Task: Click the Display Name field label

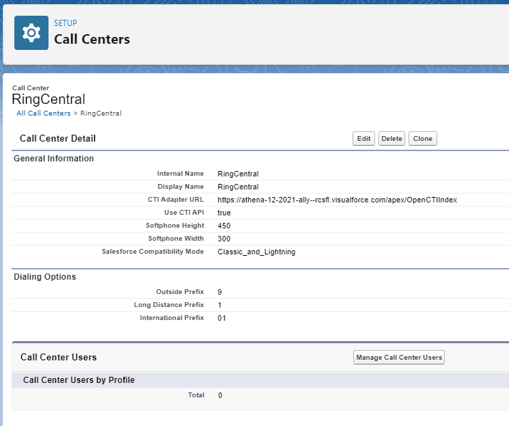Action: 181,187
